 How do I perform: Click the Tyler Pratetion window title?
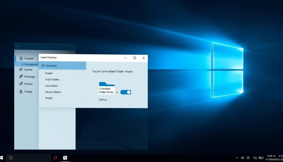(x=49, y=58)
